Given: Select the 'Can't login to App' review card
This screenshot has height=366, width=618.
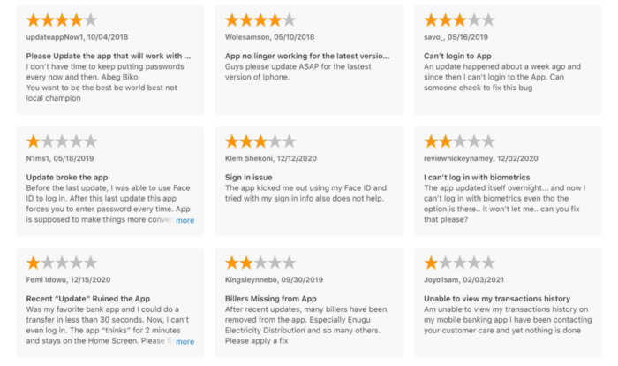Looking at the screenshot, I should click(508, 60).
